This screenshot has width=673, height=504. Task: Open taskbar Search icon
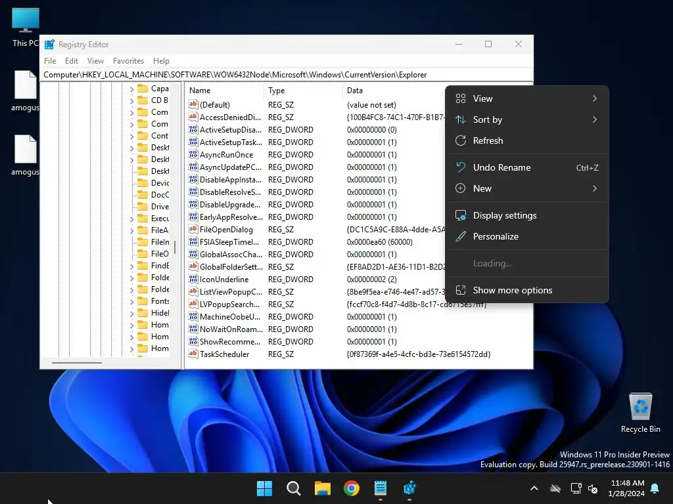pyautogui.click(x=294, y=488)
